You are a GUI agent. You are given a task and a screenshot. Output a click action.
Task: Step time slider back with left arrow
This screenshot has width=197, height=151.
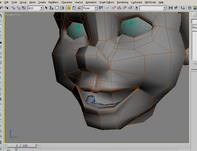(6, 145)
